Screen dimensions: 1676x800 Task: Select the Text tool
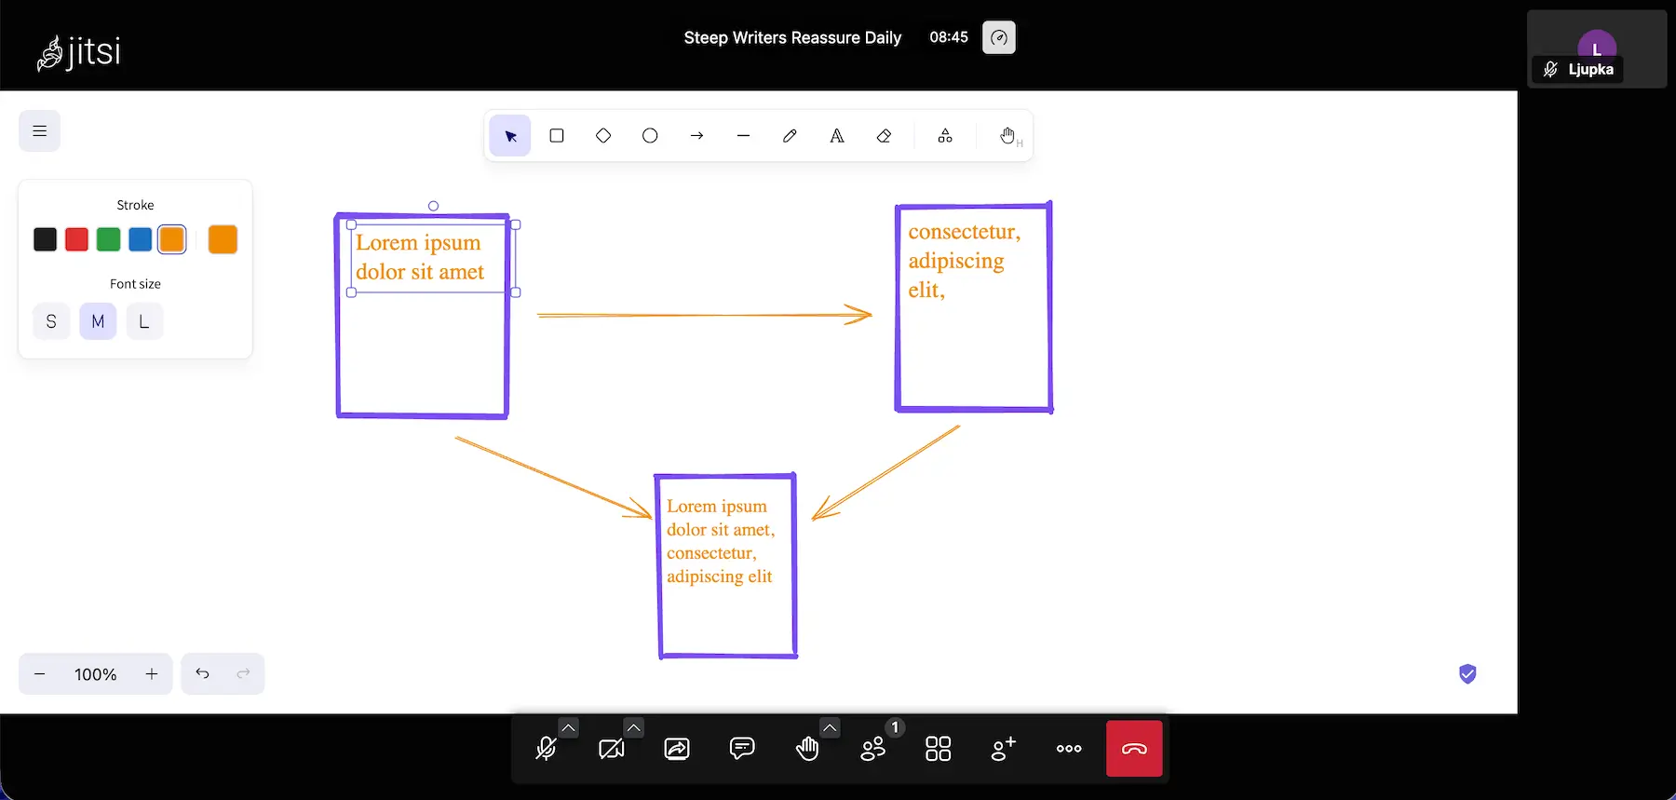click(837, 136)
